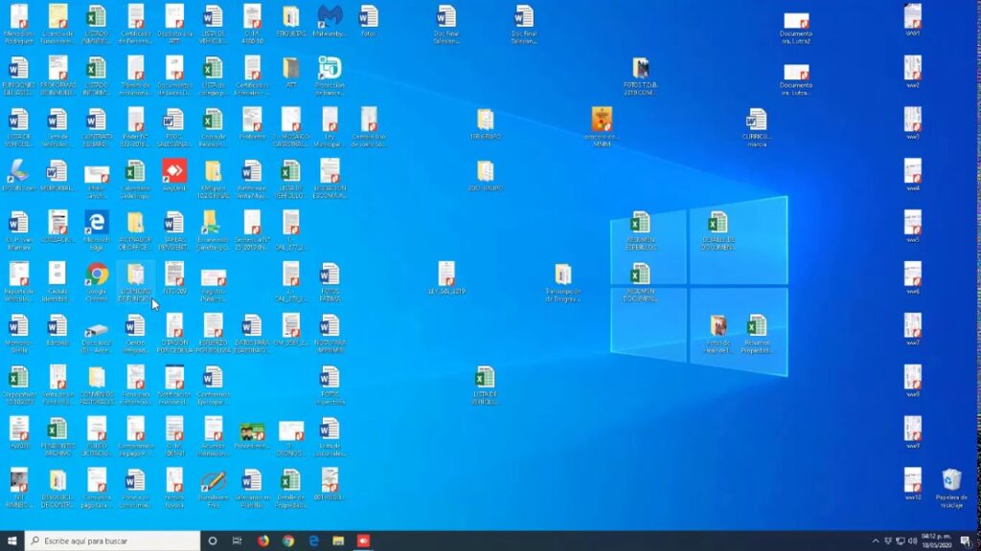Launch Firefox from the taskbar

[263, 540]
